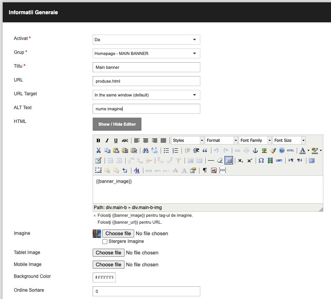The image size is (331, 299).
Task: Insert a page break
Action: [223, 170]
